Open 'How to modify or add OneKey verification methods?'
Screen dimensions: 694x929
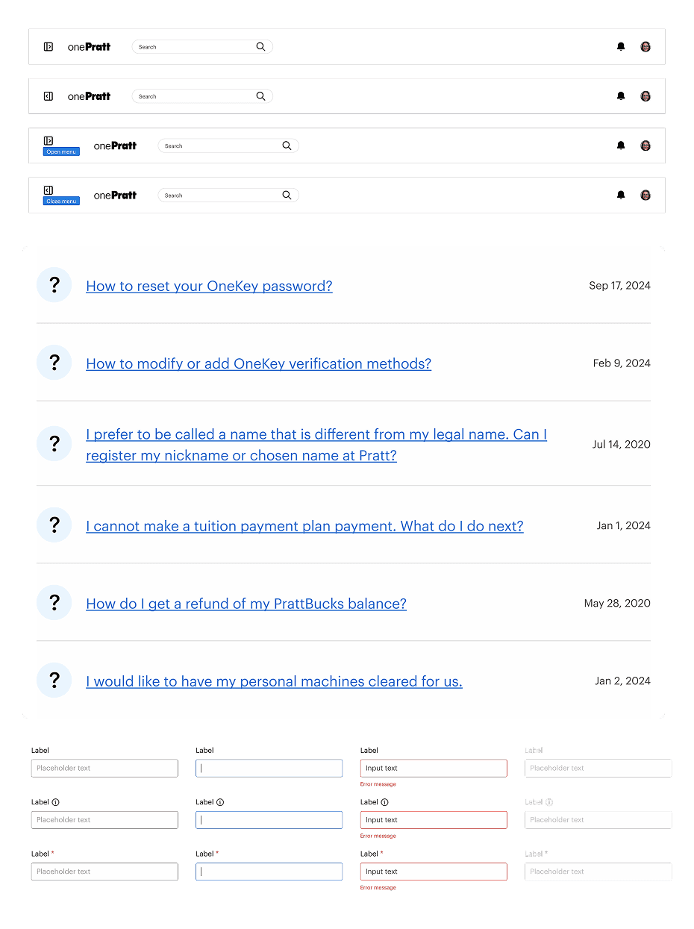tap(258, 363)
